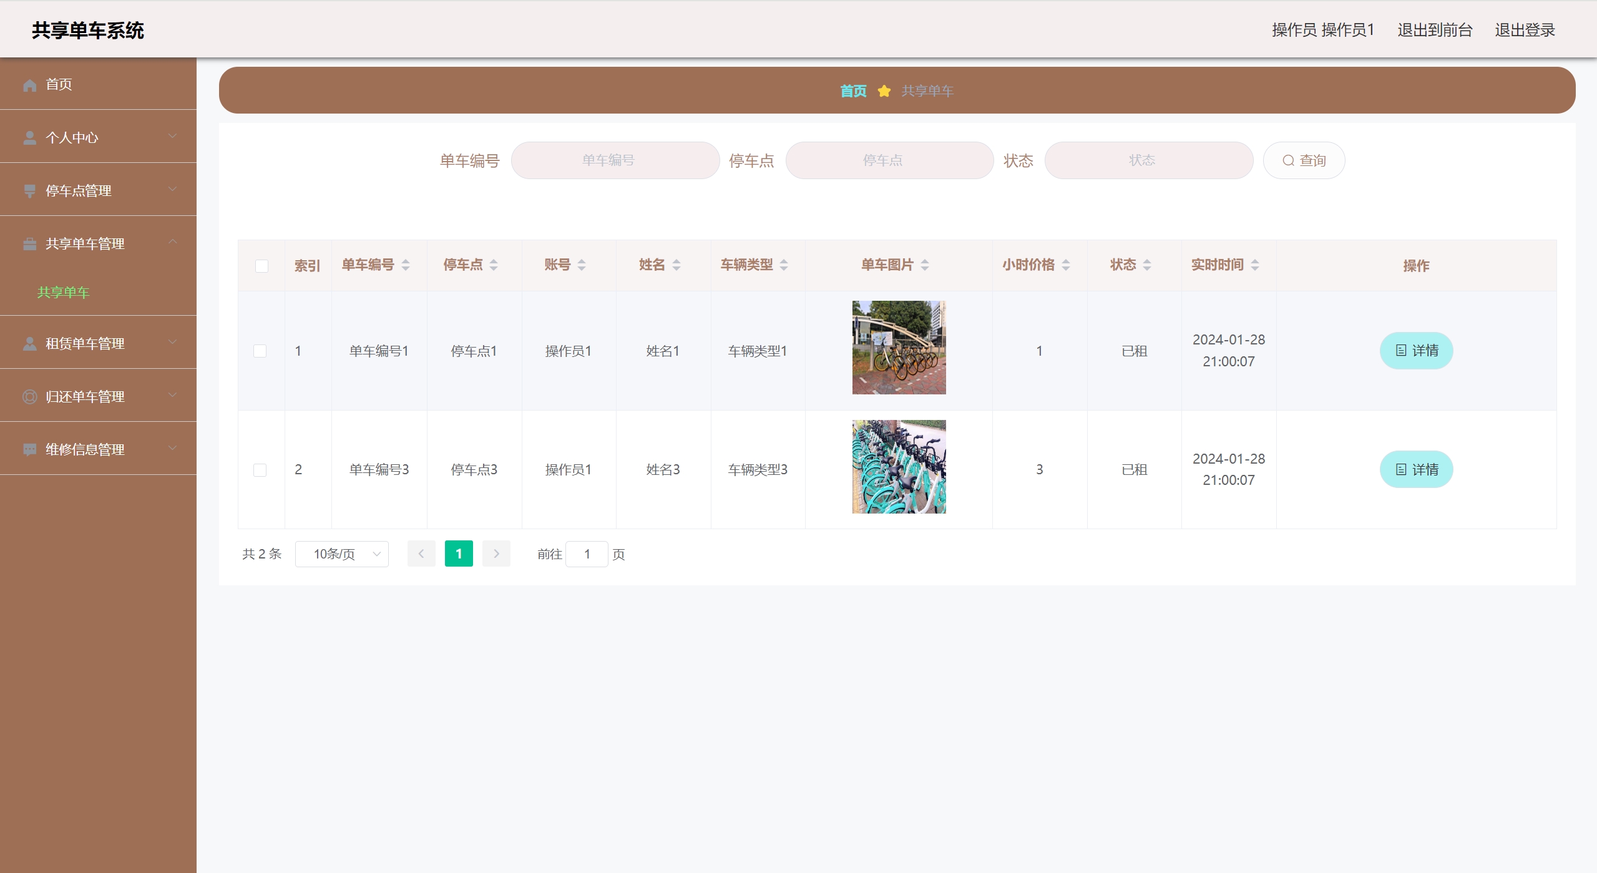This screenshot has width=1597, height=873.
Task: Click the briefcase icon beside 共享单车管理
Action: point(29,243)
